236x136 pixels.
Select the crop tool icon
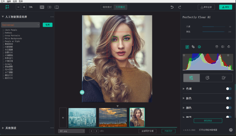tap(193, 47)
